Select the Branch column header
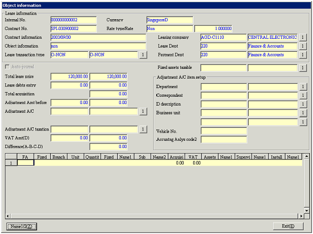This screenshot has width=313, height=234. tap(59, 157)
